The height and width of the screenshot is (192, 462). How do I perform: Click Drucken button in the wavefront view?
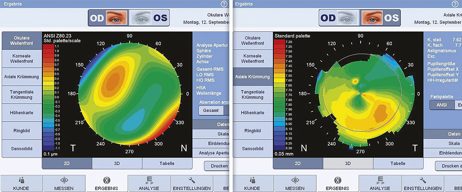point(217,166)
